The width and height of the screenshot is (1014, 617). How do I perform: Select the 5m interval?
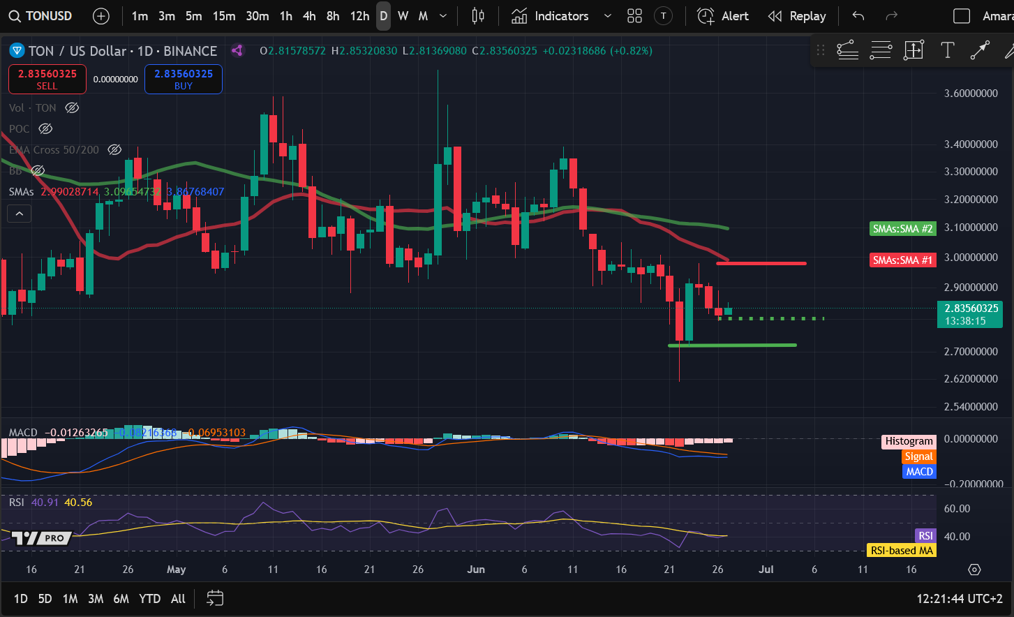click(194, 16)
